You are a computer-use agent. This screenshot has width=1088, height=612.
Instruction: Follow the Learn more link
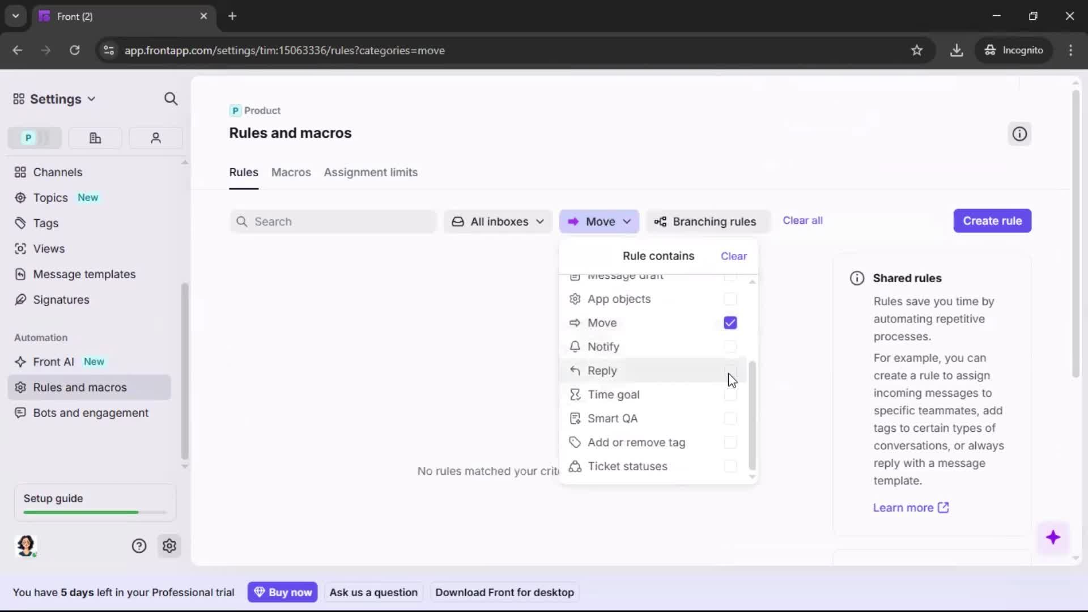pos(903,508)
